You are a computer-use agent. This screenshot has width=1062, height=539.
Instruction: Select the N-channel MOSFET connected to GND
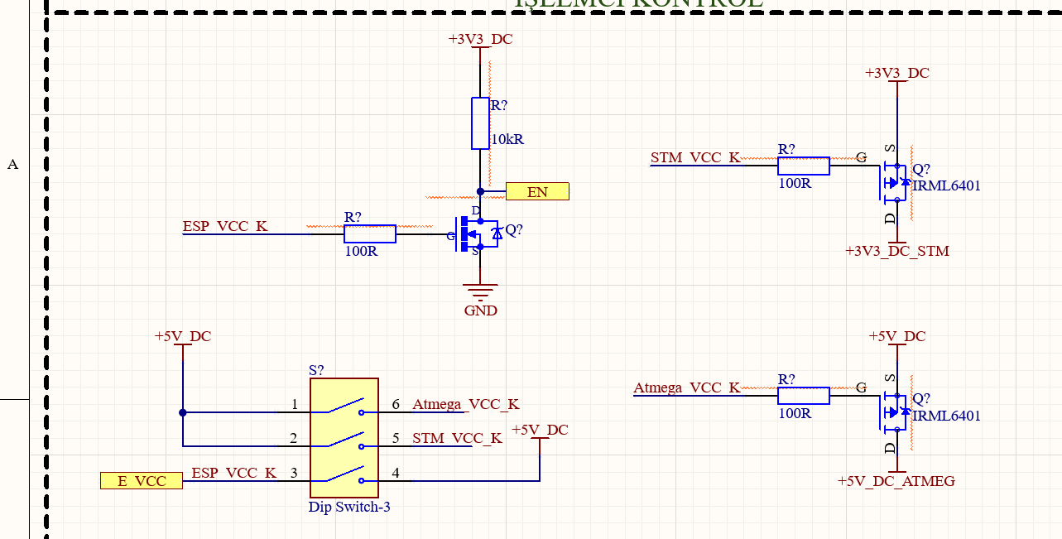(480, 234)
